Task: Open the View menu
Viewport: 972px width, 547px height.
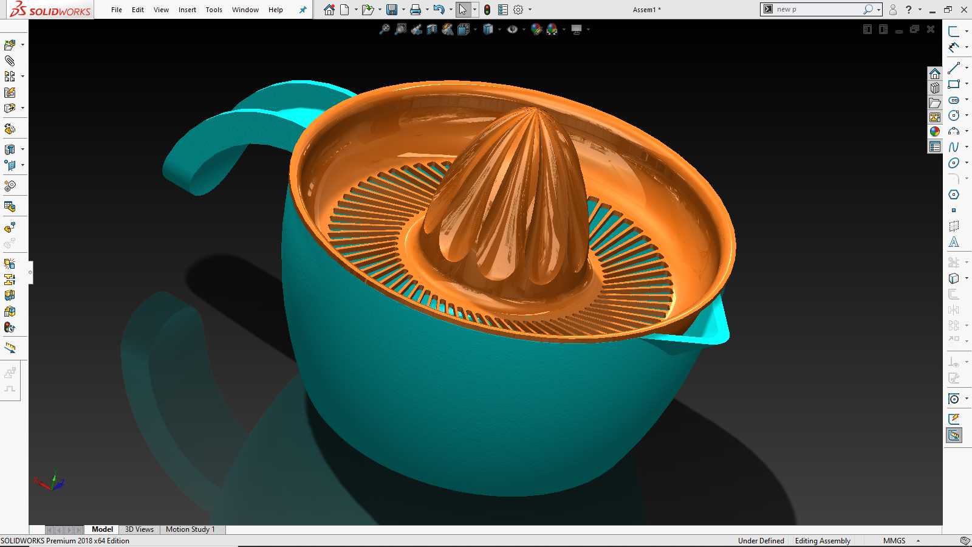Action: [161, 10]
